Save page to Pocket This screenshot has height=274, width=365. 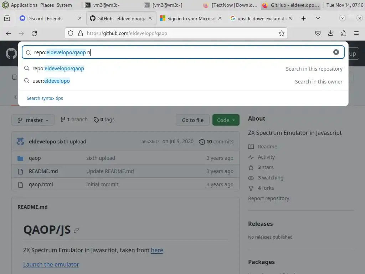coord(318,33)
